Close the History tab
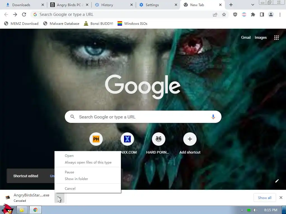The height and width of the screenshot is (214, 286). [x=131, y=5]
